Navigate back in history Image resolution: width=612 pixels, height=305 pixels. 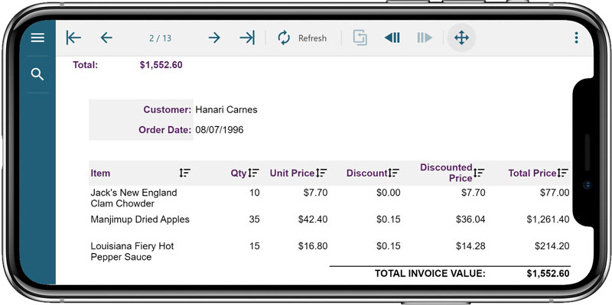click(392, 37)
